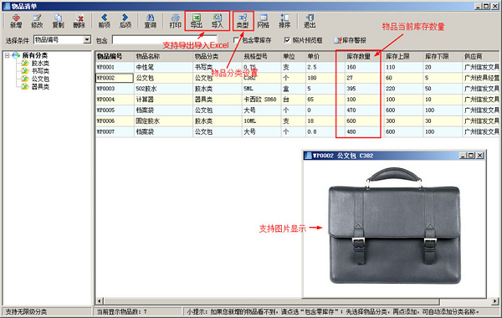Image resolution: width=502 pixels, height=318 pixels.
Task: Click the 打印 (print) toolbar icon
Action: coord(175,21)
